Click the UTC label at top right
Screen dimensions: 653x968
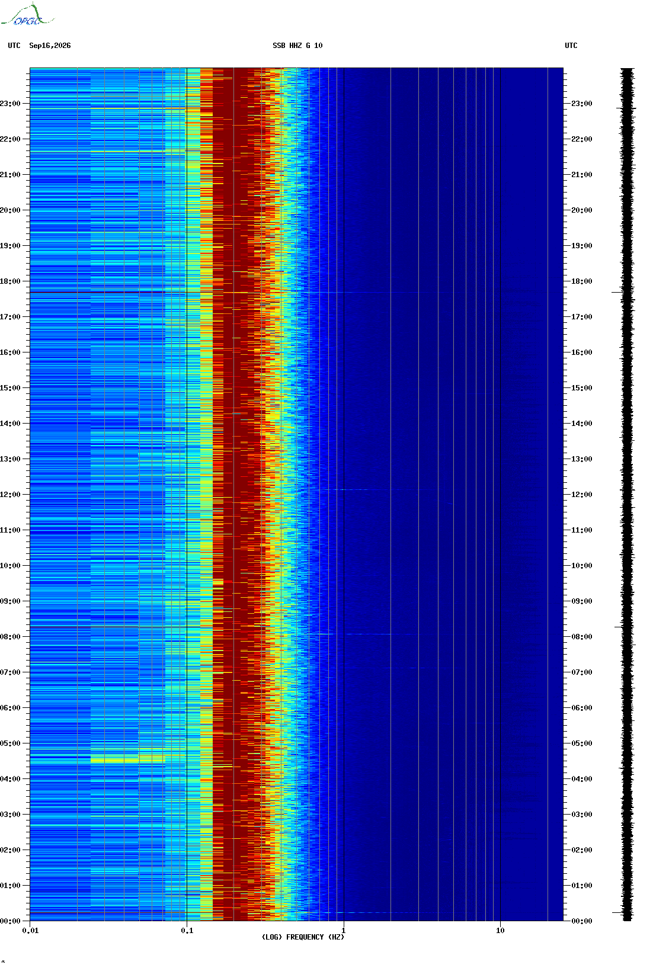coord(571,46)
